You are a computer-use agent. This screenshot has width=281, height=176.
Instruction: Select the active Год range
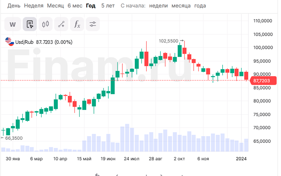(x=91, y=6)
